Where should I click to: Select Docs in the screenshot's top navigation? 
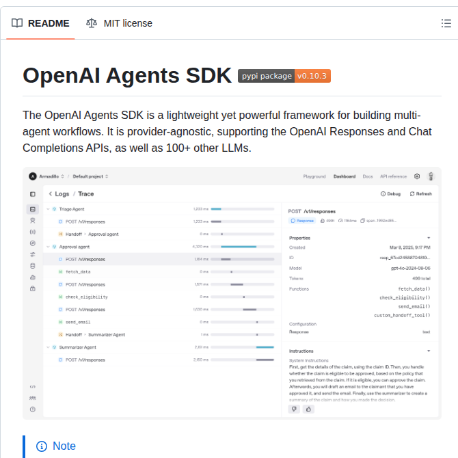pos(368,176)
